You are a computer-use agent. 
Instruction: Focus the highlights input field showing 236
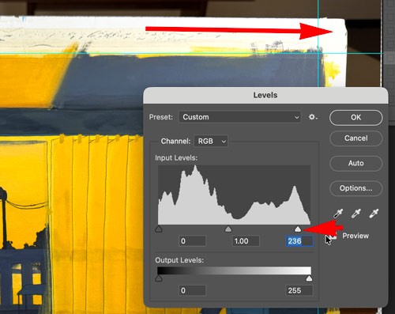pos(299,241)
